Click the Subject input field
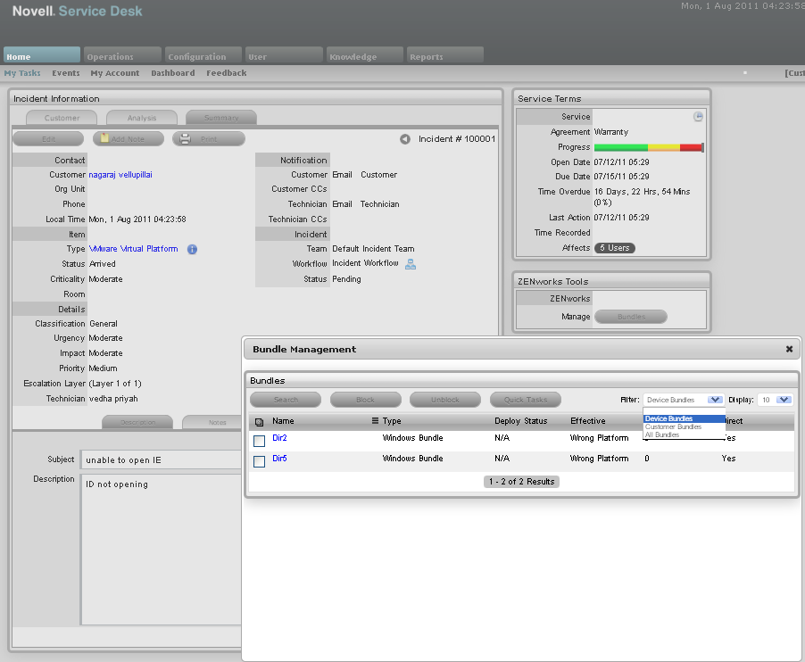 pos(161,460)
